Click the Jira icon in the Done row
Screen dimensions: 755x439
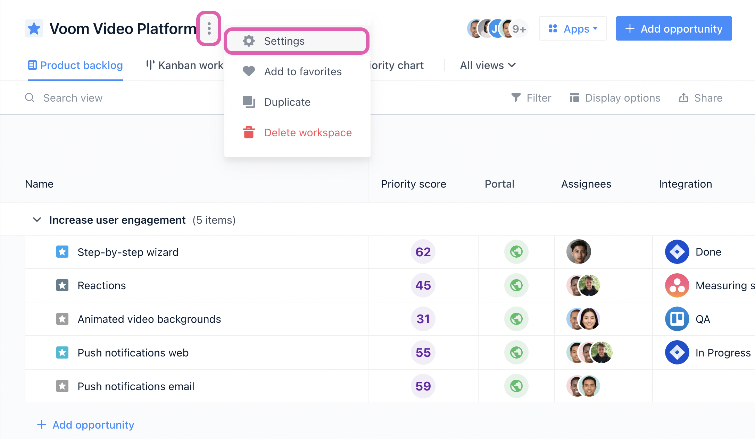677,252
